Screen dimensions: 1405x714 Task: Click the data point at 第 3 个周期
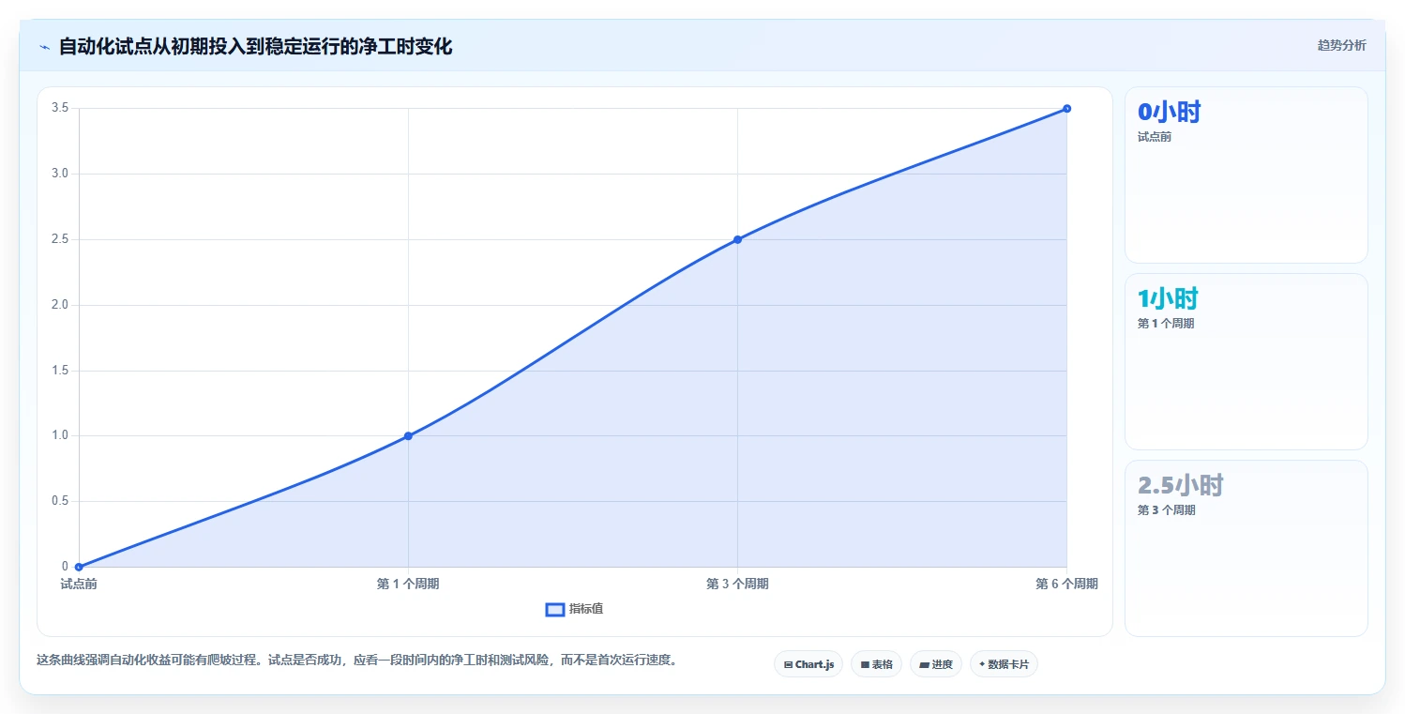[737, 239]
